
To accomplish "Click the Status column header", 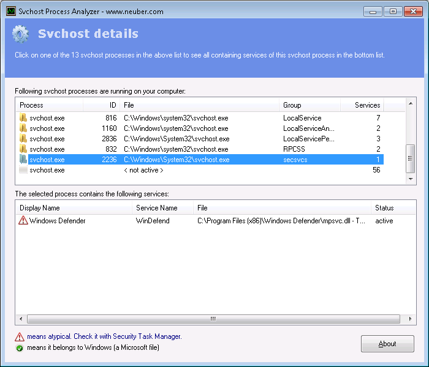I will pos(391,208).
